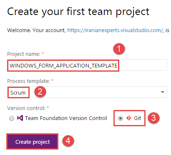The height and width of the screenshot is (155, 171).
Task: Click the Project name label
Action: [24, 54]
